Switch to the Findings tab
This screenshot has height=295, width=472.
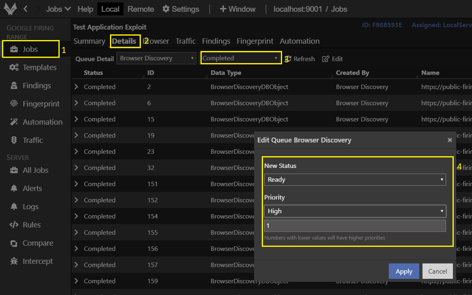tap(216, 41)
